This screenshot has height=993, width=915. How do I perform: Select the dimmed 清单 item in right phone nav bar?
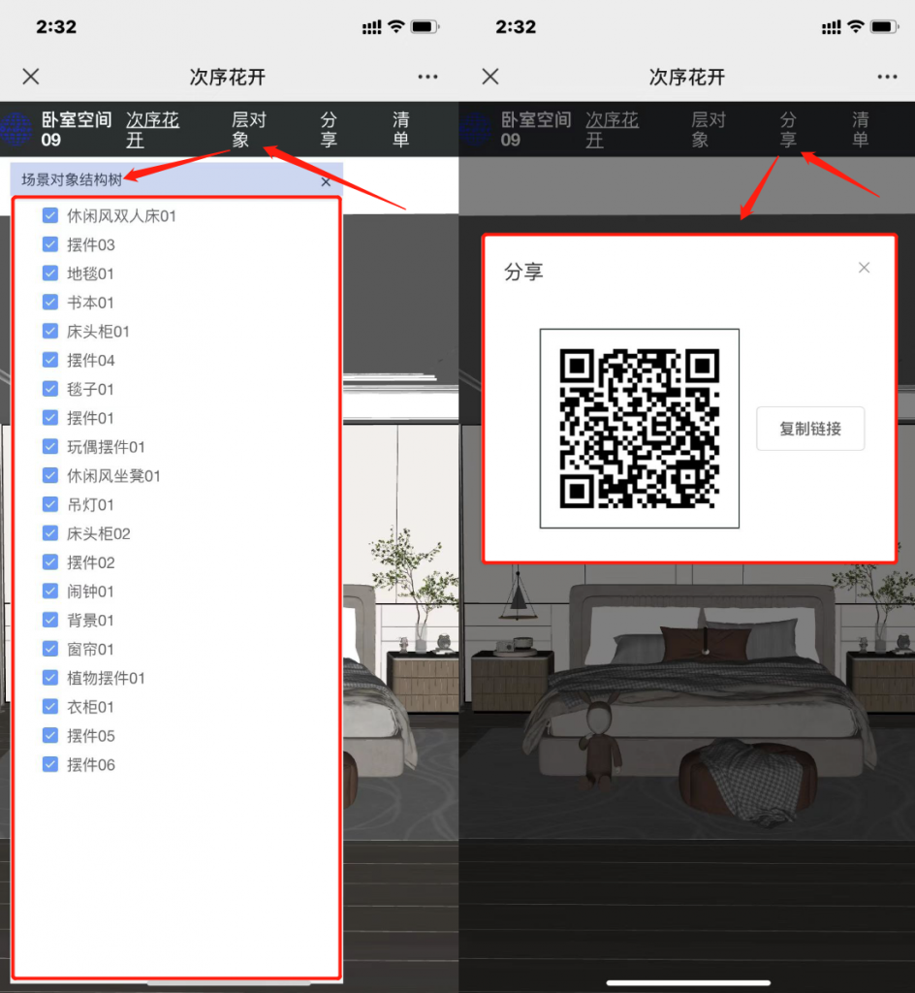860,129
